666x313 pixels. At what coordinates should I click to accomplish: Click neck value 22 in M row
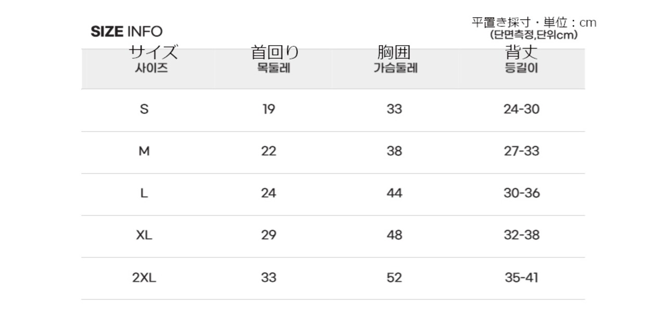pyautogui.click(x=268, y=151)
